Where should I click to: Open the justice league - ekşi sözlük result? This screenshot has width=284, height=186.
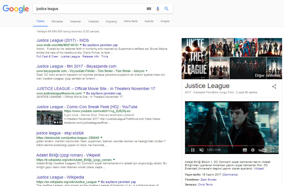[60, 133]
